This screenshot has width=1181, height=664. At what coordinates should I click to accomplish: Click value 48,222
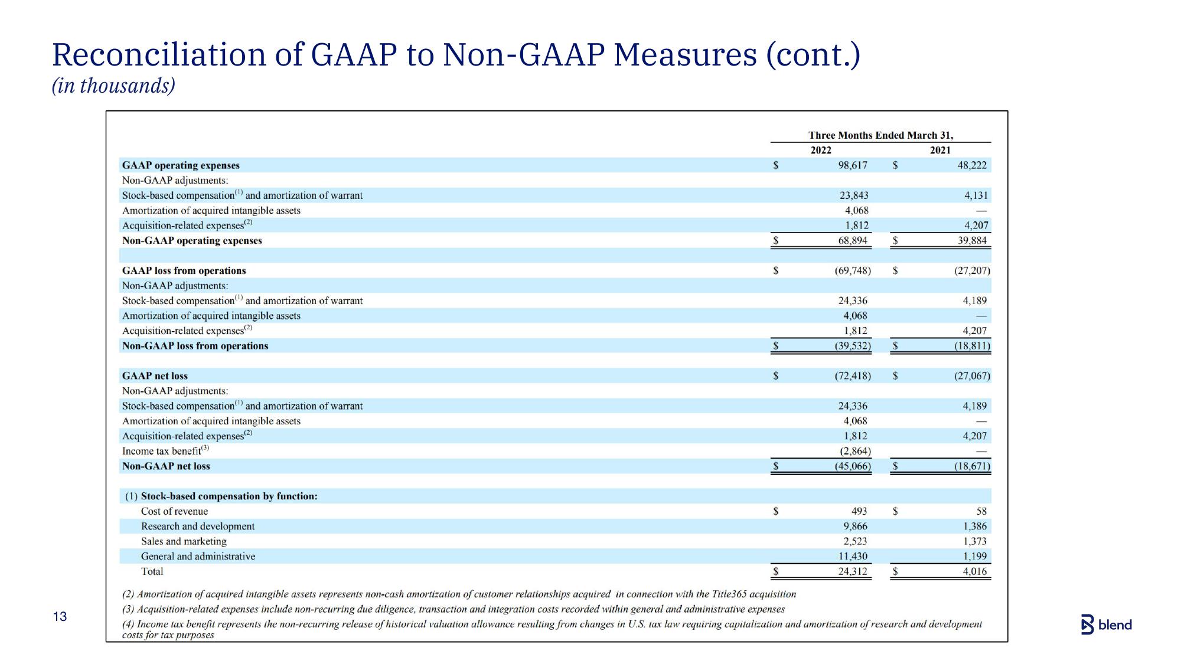click(972, 165)
